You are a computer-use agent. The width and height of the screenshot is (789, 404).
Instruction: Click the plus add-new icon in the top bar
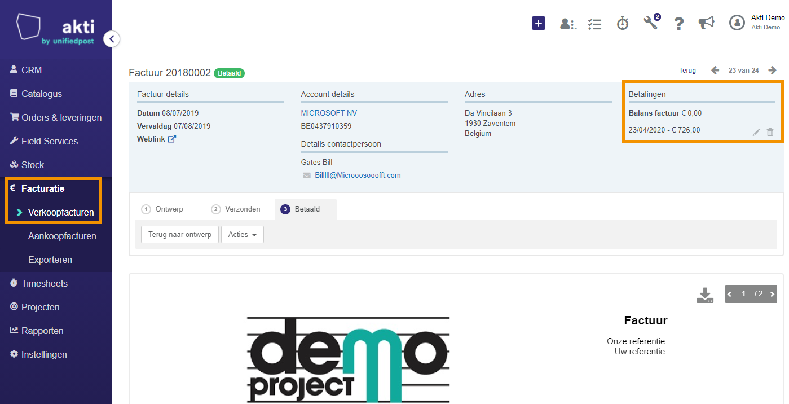[539, 23]
